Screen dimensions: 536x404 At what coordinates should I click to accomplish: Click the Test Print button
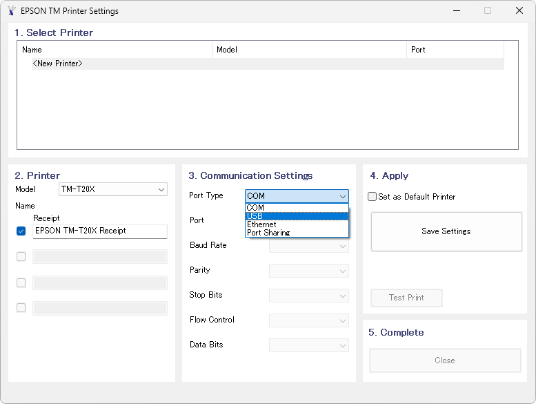[406, 298]
